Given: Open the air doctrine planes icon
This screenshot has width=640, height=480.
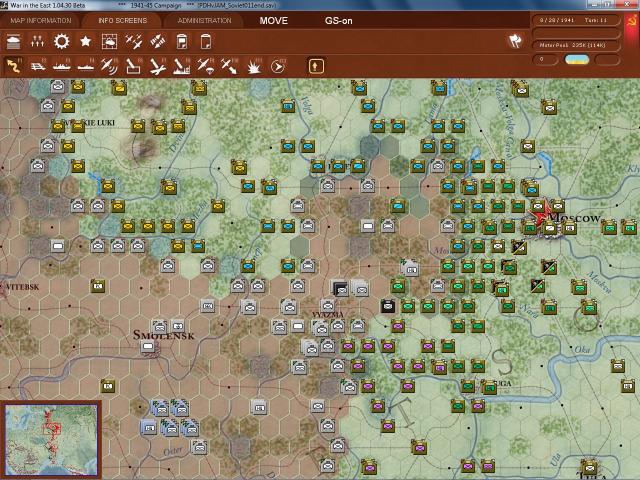Looking at the screenshot, I should (x=133, y=41).
